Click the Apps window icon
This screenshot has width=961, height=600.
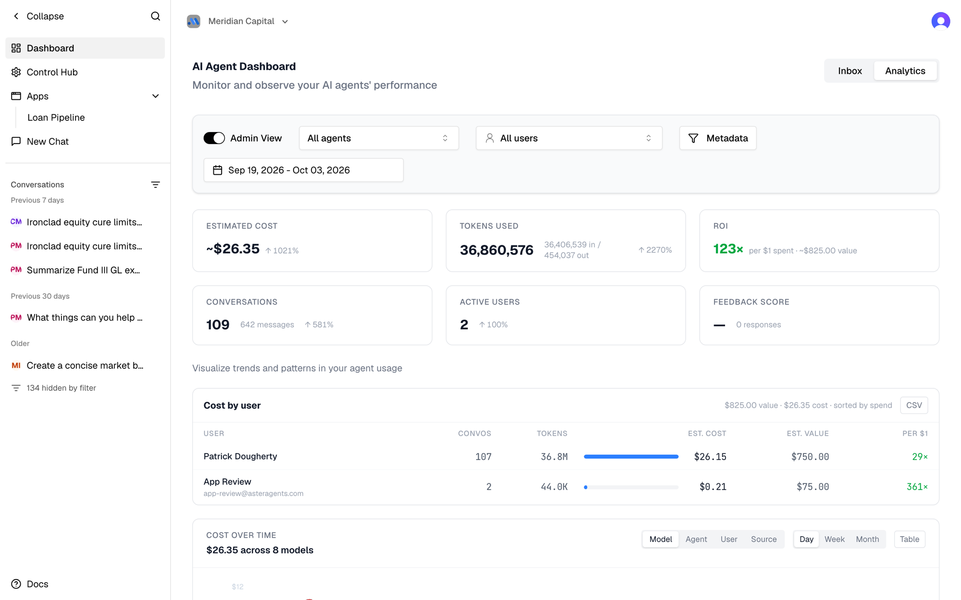(16, 96)
